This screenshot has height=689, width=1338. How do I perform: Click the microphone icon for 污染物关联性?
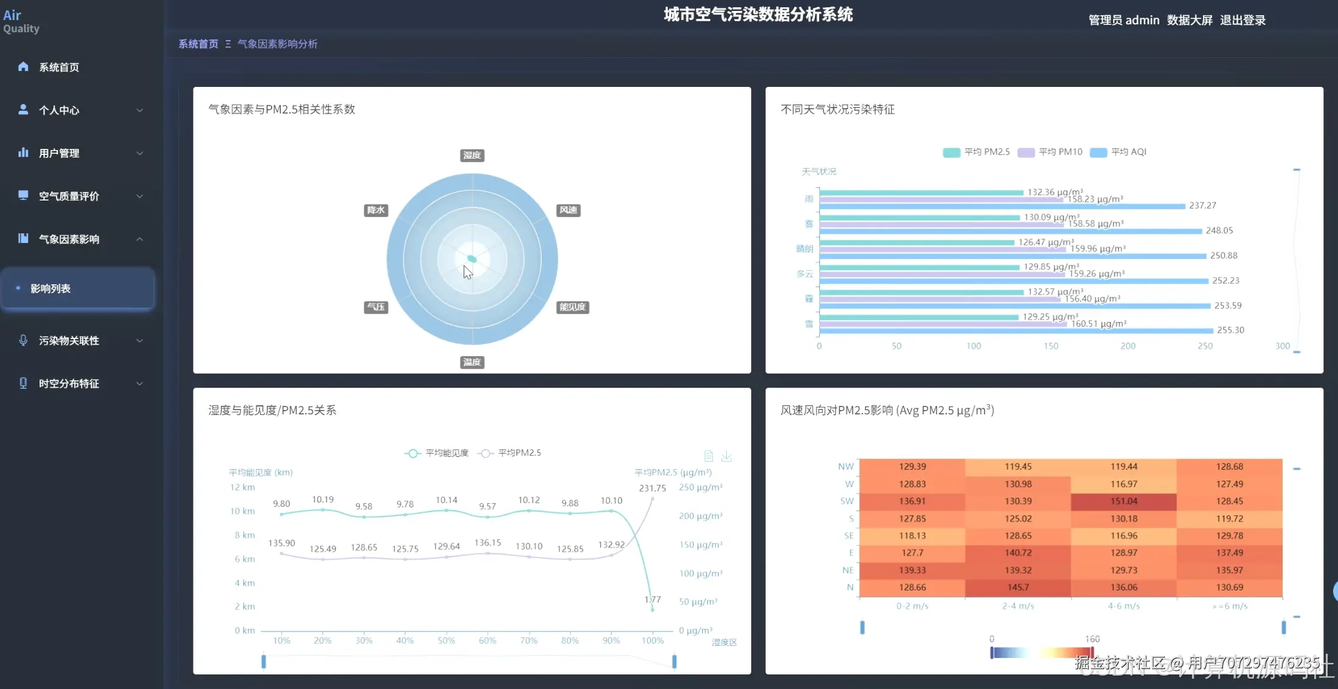(23, 340)
